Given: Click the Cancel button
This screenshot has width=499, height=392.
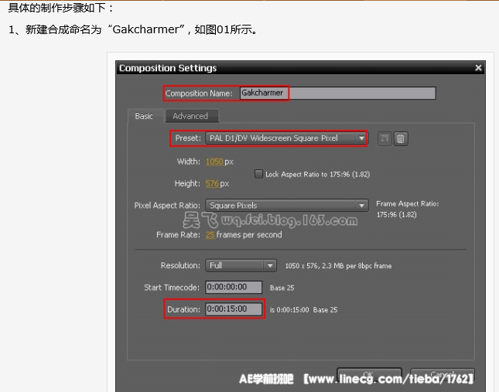Looking at the screenshot, I should (x=443, y=374).
